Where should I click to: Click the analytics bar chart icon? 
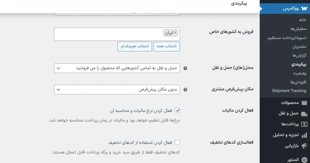[x=304, y=135]
